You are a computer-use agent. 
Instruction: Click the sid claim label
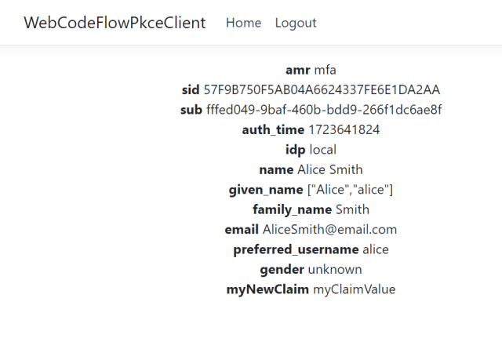coord(191,89)
